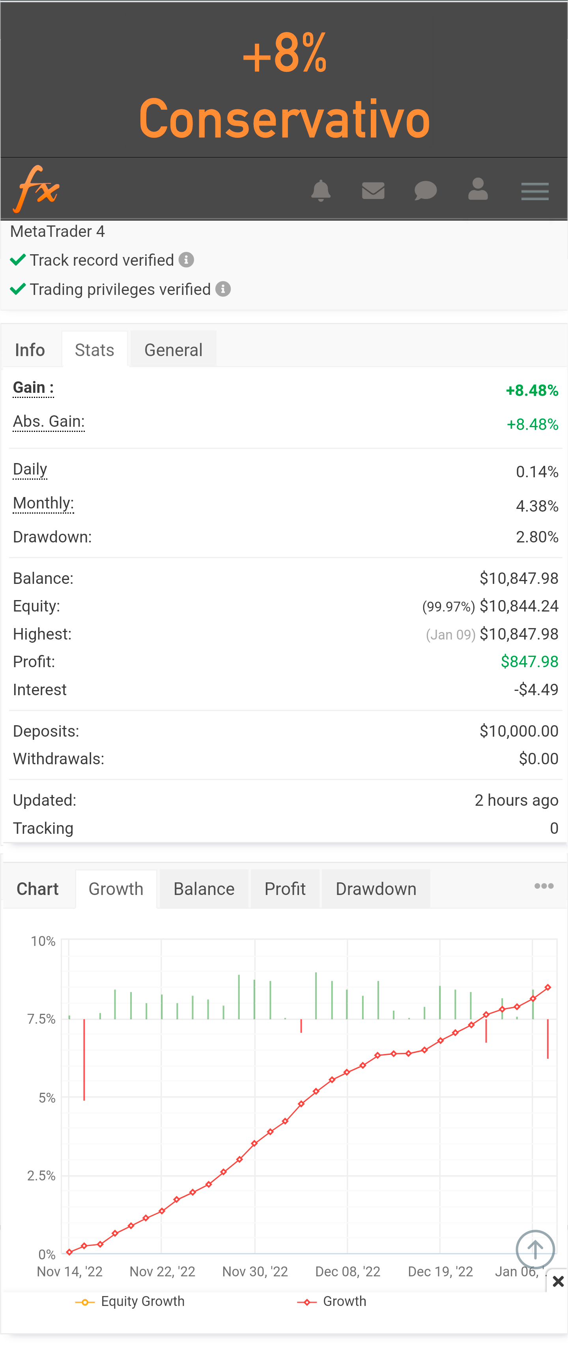Click info icon next to Trading privileges verified
This screenshot has width=568, height=1362.
point(223,289)
